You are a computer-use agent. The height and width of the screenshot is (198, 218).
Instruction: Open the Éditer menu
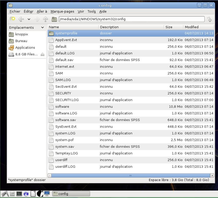click(x=28, y=12)
